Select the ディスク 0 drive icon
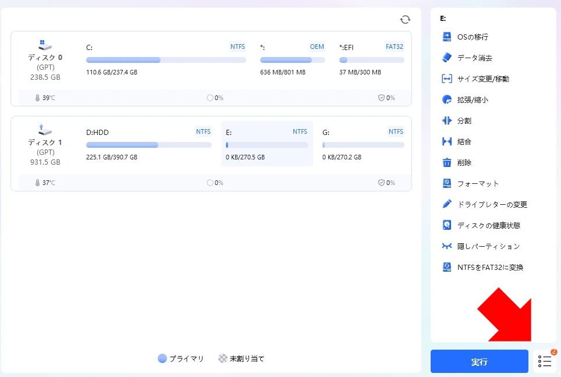 [x=45, y=45]
